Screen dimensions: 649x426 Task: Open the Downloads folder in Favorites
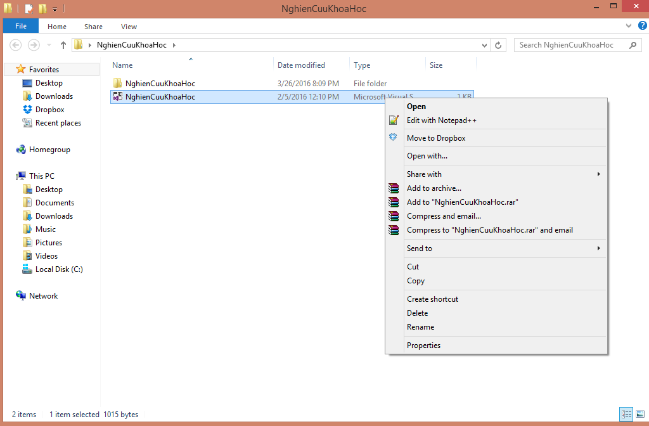click(x=52, y=96)
